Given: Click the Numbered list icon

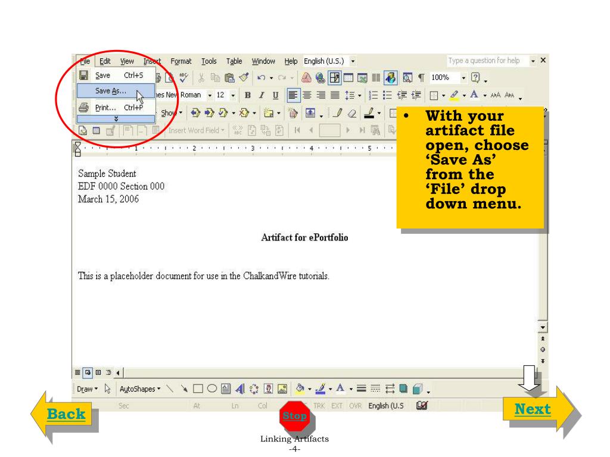Looking at the screenshot, I should tap(373, 95).
